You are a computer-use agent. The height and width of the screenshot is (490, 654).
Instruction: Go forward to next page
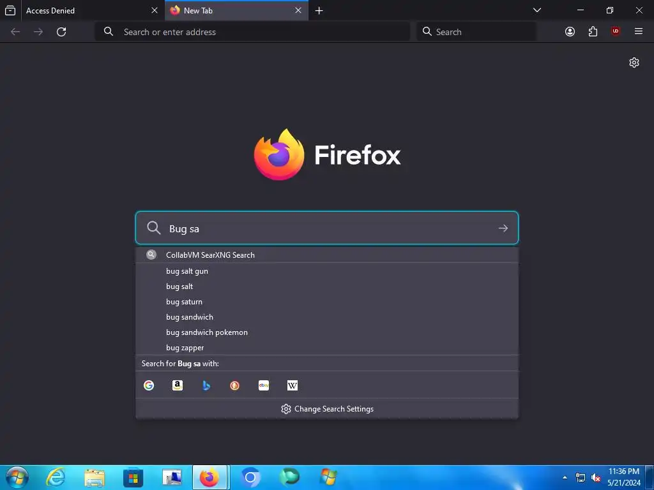[38, 32]
